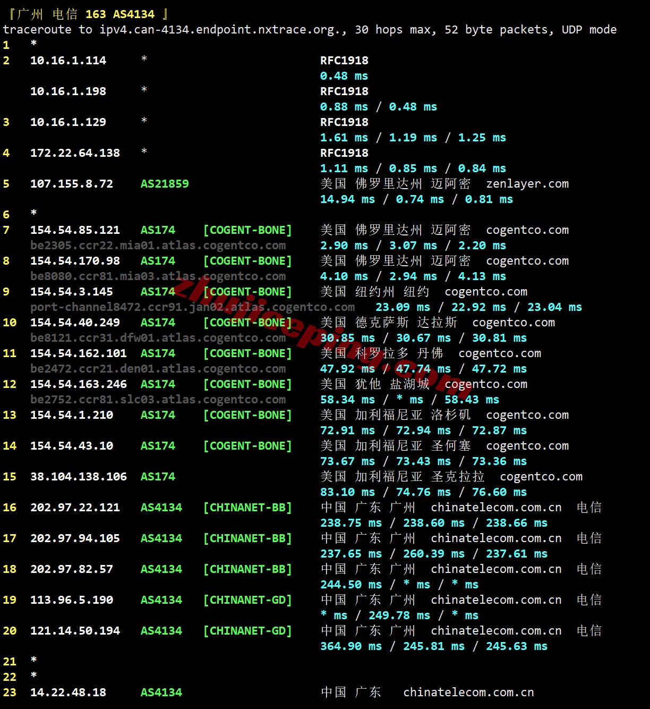Image resolution: width=650 pixels, height=709 pixels.
Task: Click AS4134 on hop 23 row
Action: click(x=161, y=693)
